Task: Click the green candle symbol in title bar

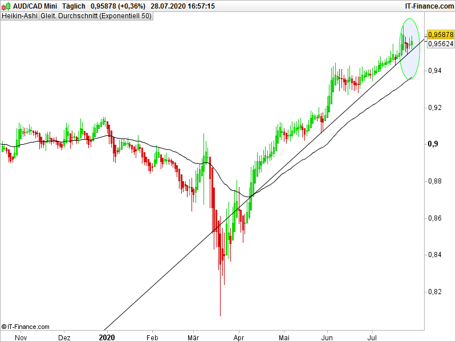Action: pyautogui.click(x=7, y=5)
